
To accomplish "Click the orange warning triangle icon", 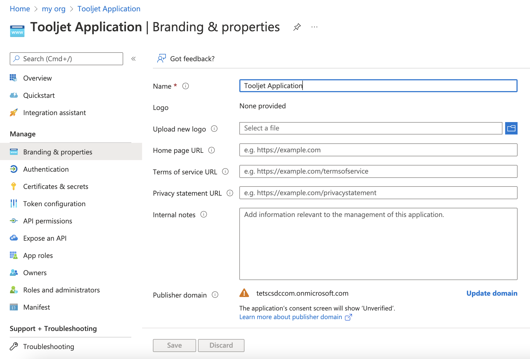I will (x=244, y=293).
